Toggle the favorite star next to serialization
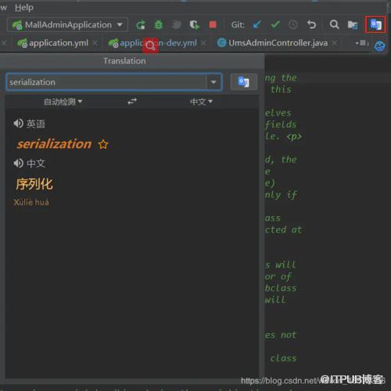The height and width of the screenshot is (391, 391). pos(103,144)
